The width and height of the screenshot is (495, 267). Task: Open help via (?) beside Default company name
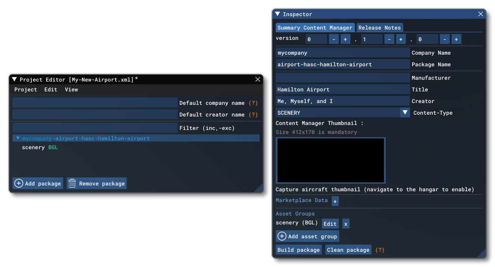[x=254, y=103]
